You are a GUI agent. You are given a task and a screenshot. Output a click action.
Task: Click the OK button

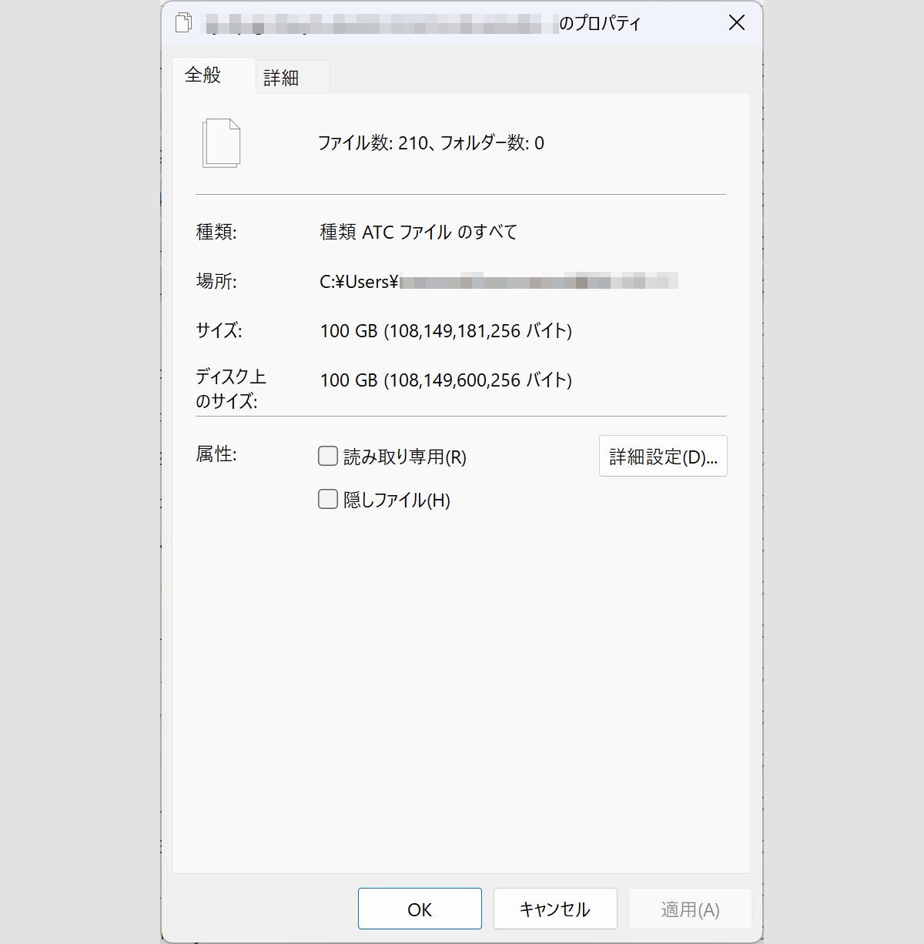(419, 909)
